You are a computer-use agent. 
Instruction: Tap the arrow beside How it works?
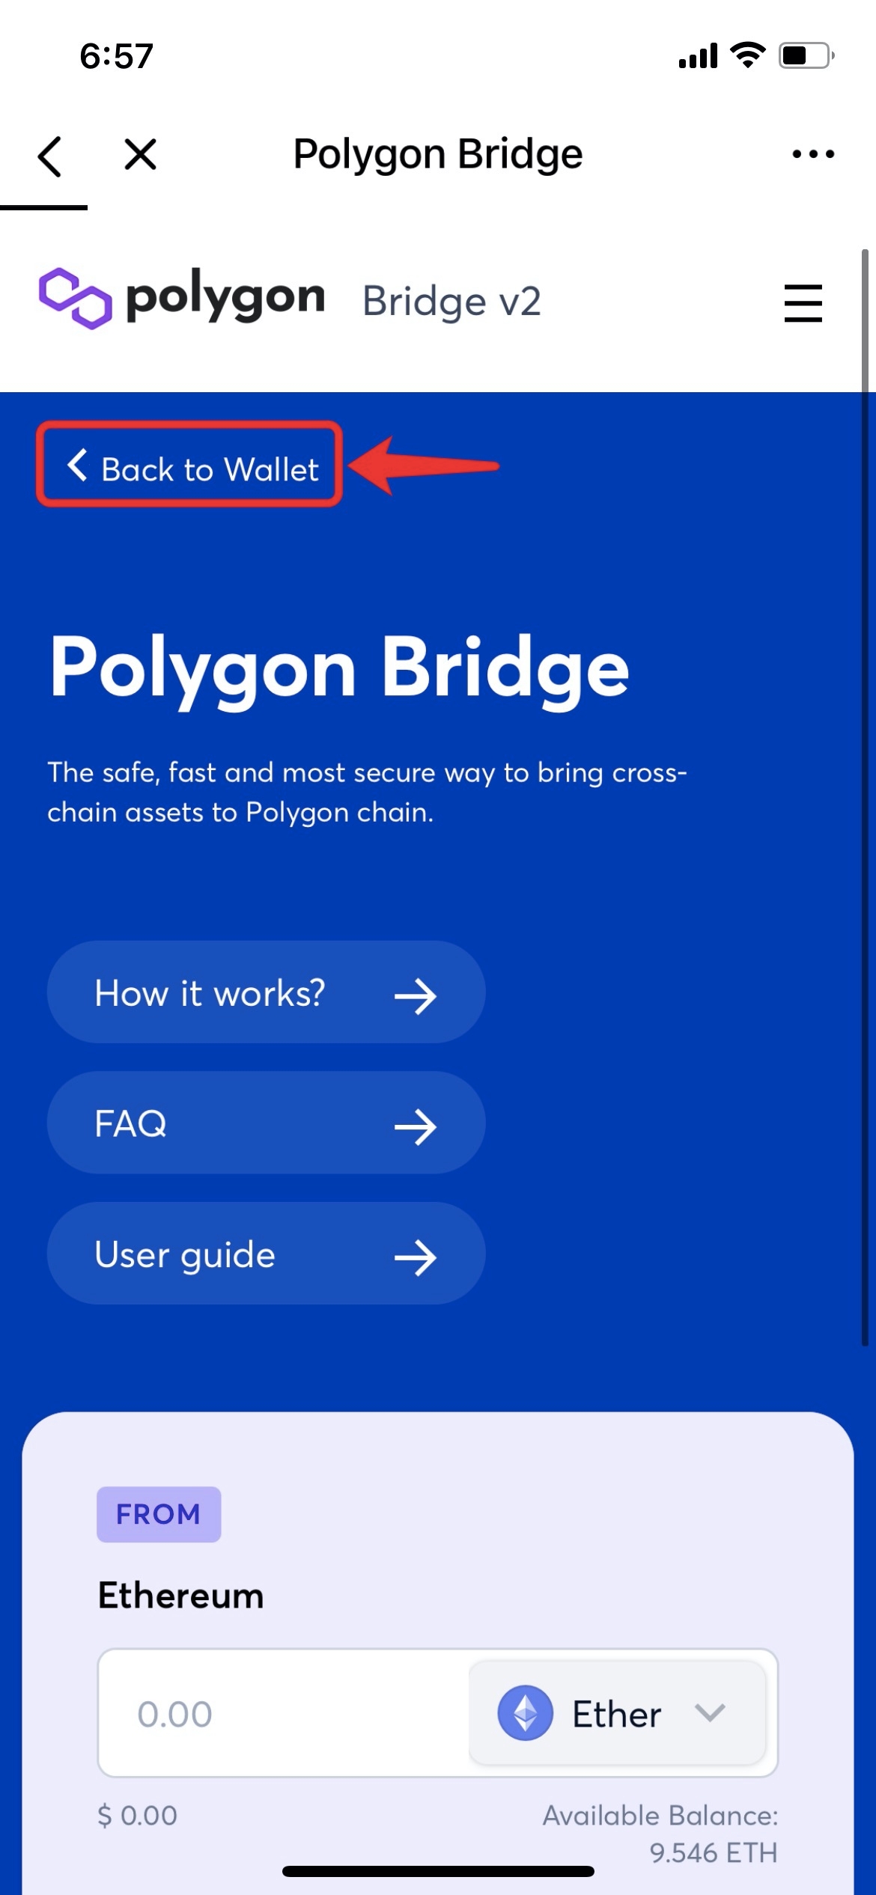point(416,996)
